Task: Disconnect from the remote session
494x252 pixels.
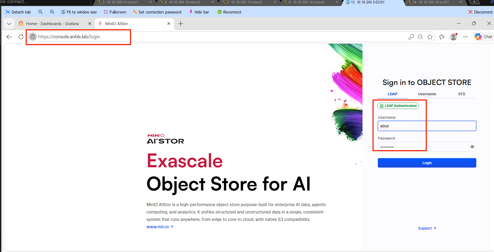Action: [480, 12]
